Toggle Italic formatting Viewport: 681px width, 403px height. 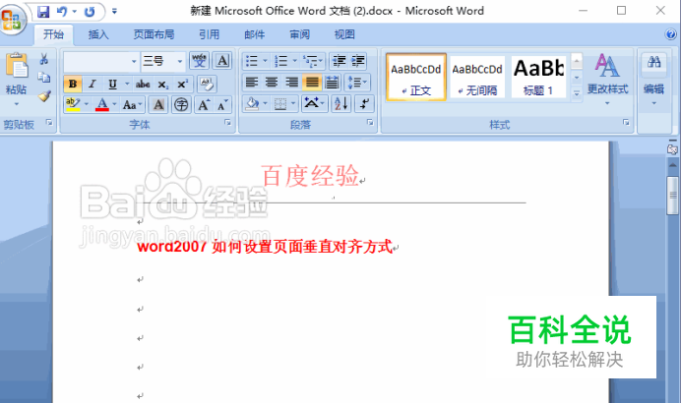point(93,84)
